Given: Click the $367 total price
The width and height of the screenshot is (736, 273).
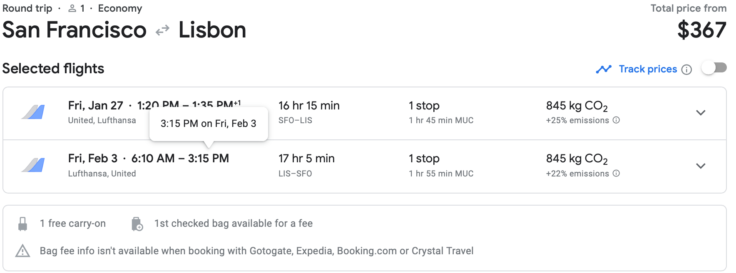Looking at the screenshot, I should tap(701, 30).
